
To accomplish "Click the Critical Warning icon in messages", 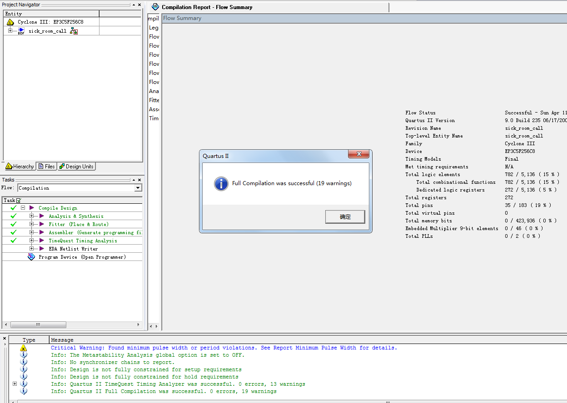I will (x=24, y=348).
